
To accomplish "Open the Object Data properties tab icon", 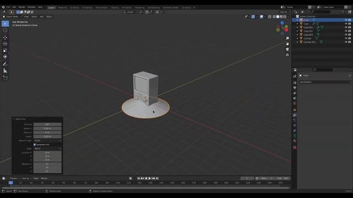I will 295,136.
